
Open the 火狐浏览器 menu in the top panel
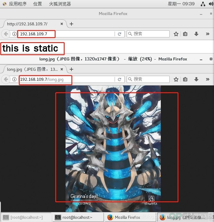(60, 4)
